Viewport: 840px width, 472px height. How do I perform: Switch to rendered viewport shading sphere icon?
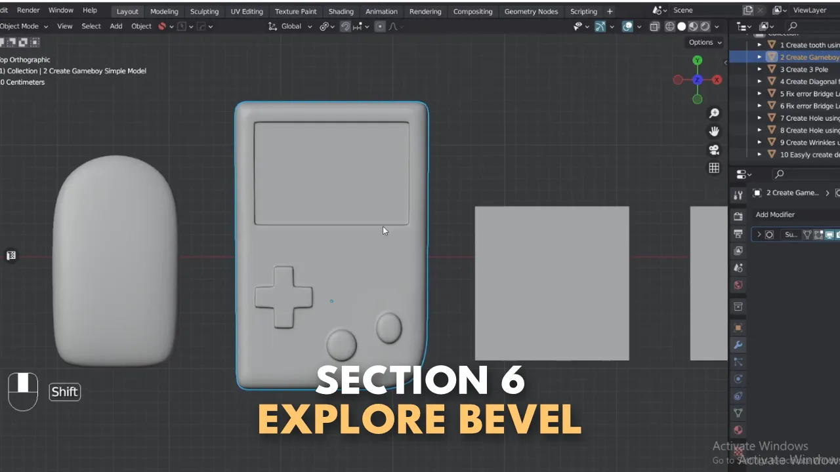(705, 26)
